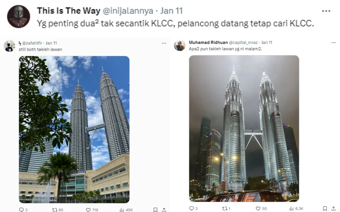The image size is (340, 212).
Task: Open more options on This Is The Way tweet
Action: 326,11
